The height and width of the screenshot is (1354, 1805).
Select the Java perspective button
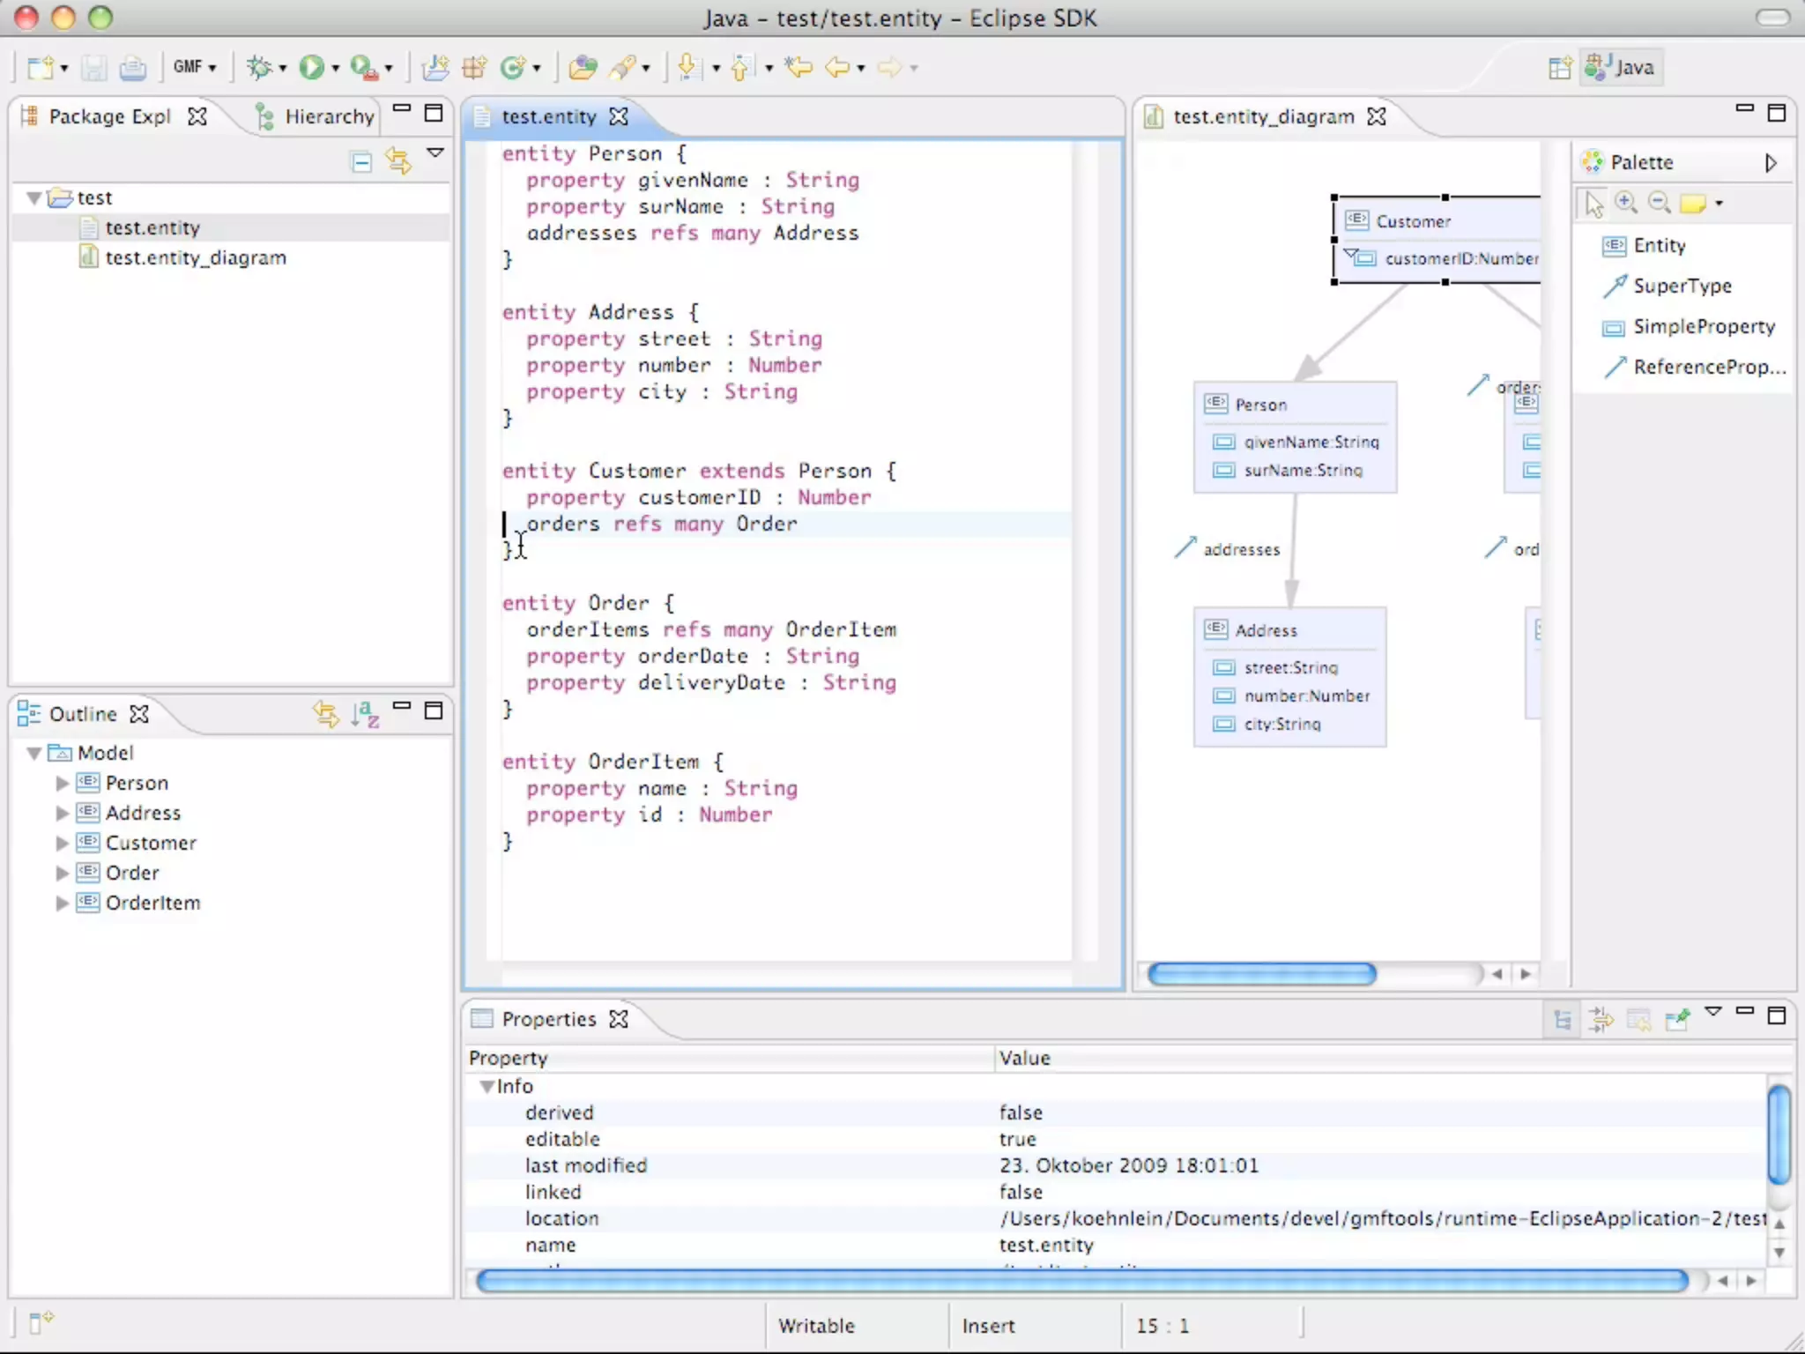tap(1620, 67)
